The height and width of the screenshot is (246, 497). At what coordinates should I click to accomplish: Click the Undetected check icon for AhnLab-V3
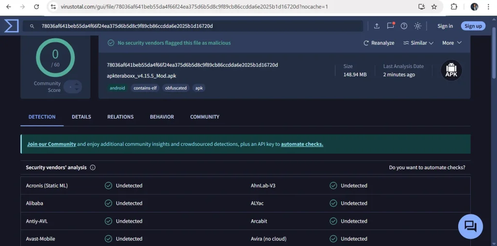pos(333,185)
